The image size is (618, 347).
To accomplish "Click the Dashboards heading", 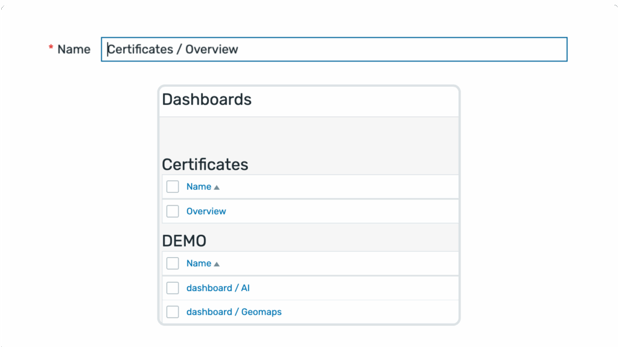I will 206,99.
